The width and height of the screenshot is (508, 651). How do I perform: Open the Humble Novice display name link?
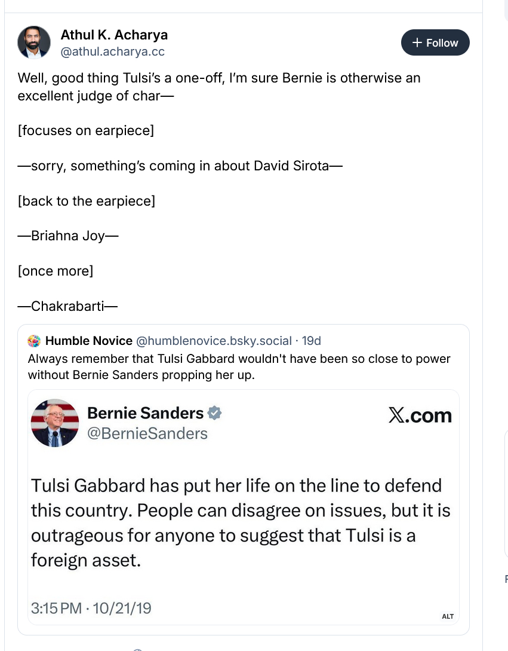(x=89, y=341)
